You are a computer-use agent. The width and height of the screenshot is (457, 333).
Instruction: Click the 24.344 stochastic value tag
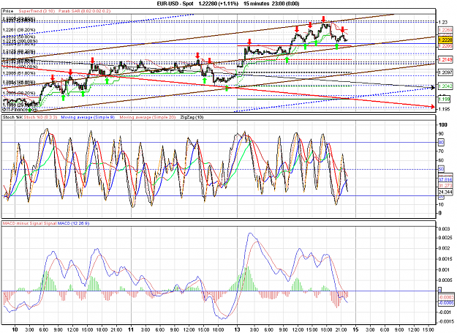[445, 192]
